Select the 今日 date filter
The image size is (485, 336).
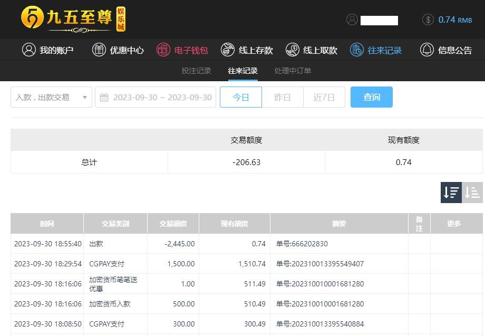tap(241, 97)
